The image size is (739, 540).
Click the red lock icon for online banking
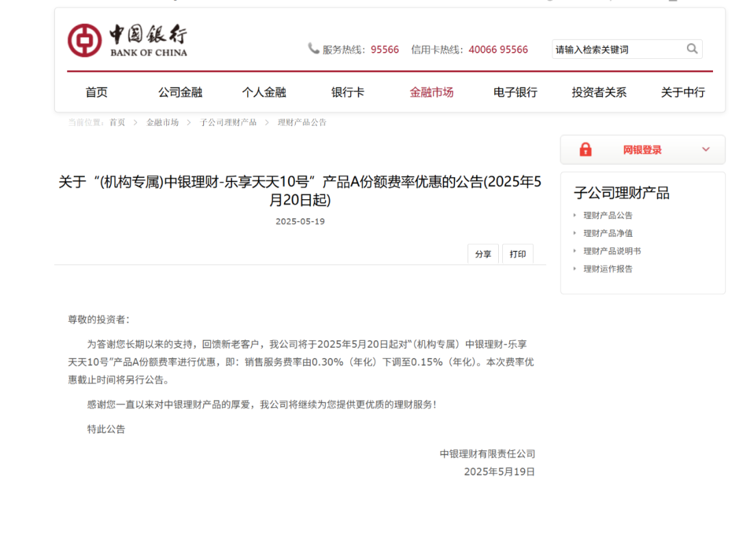click(585, 149)
